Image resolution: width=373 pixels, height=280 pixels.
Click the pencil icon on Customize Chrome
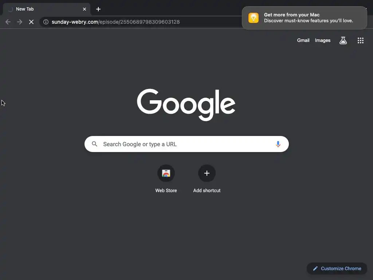click(315, 269)
